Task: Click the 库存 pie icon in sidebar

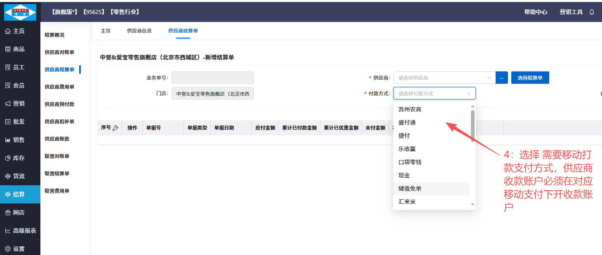Action: tap(8, 158)
